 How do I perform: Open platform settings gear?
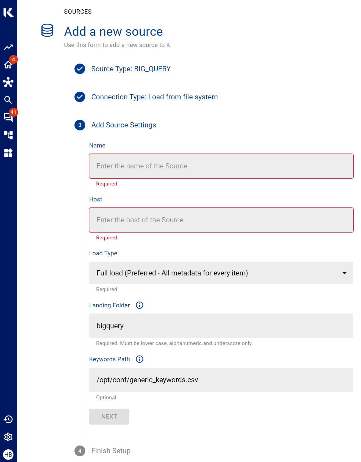[8, 437]
